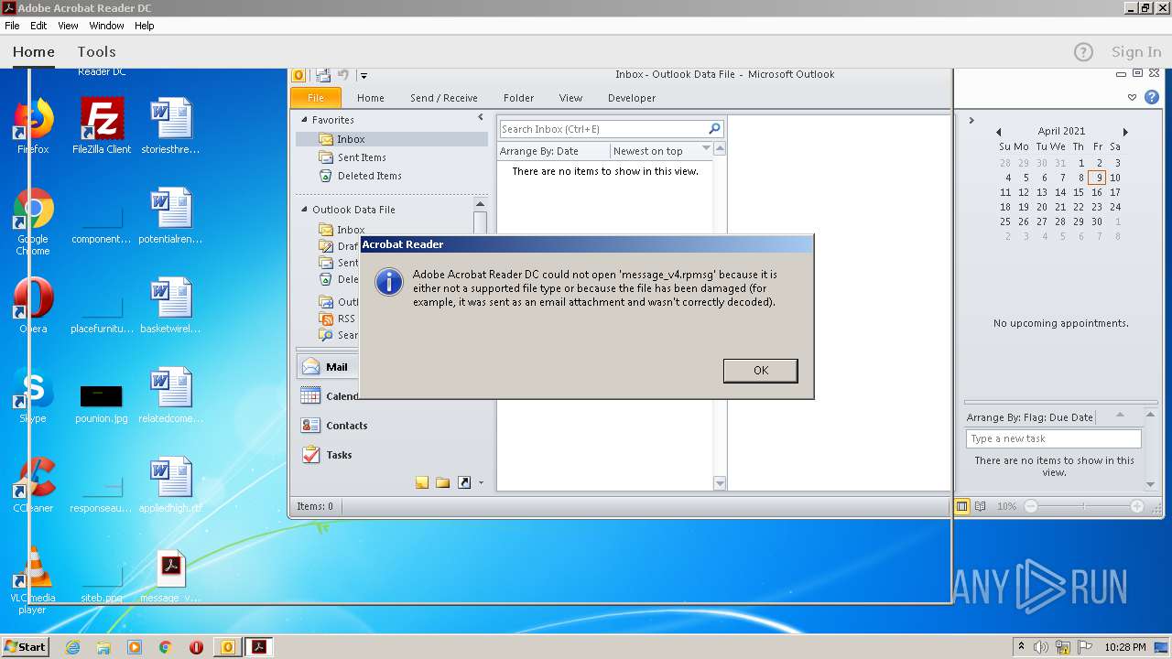This screenshot has width=1172, height=659.
Task: Click the Outlook help question mark icon
Action: [x=1153, y=97]
